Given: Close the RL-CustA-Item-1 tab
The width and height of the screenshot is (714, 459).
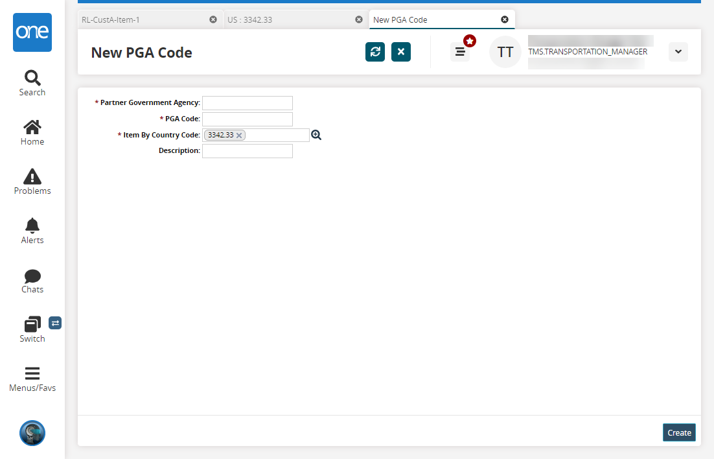Looking at the screenshot, I should pyautogui.click(x=213, y=19).
